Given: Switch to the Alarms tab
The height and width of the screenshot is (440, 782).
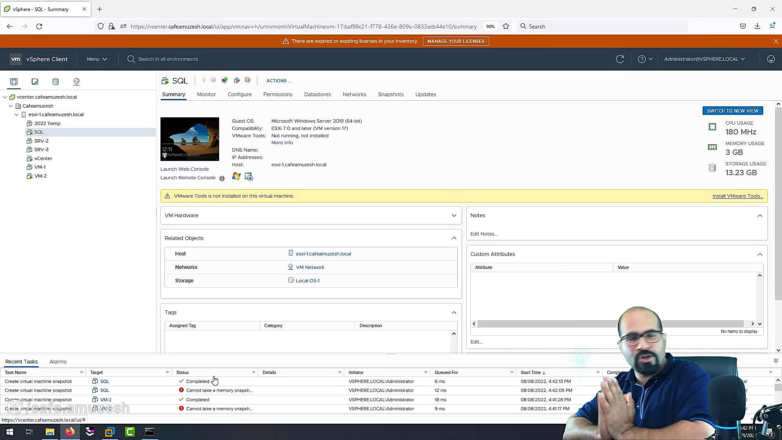Looking at the screenshot, I should (58, 362).
